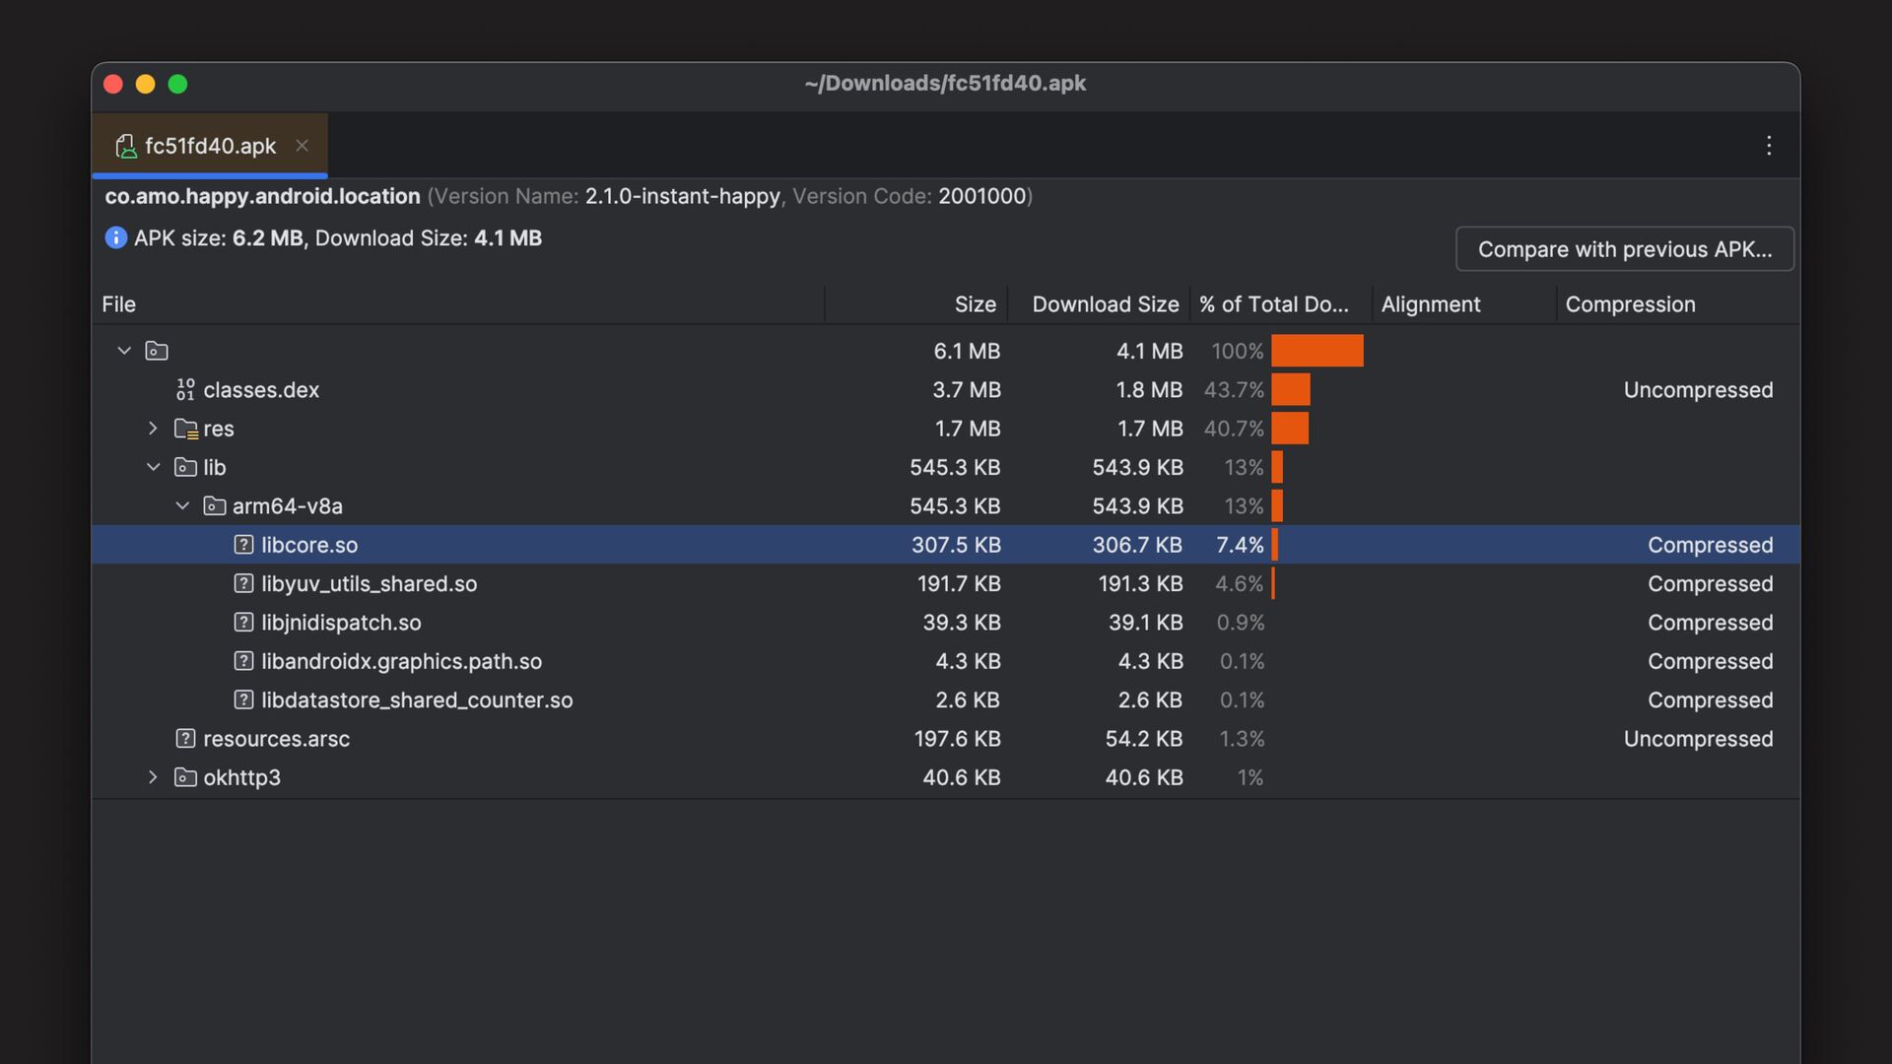The width and height of the screenshot is (1892, 1064).
Task: Click the classes.dex orange size bar
Action: tap(1290, 390)
